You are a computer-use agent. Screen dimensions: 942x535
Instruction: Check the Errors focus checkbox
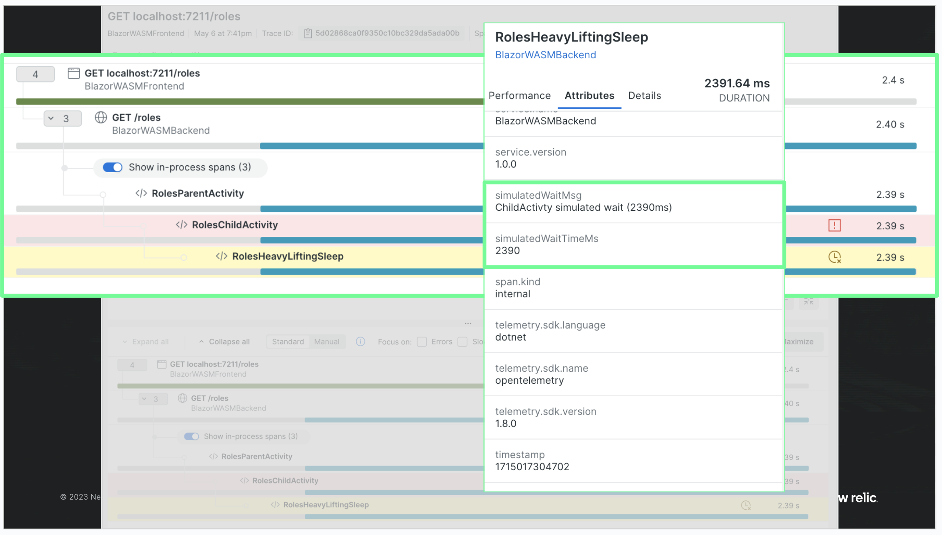(422, 342)
